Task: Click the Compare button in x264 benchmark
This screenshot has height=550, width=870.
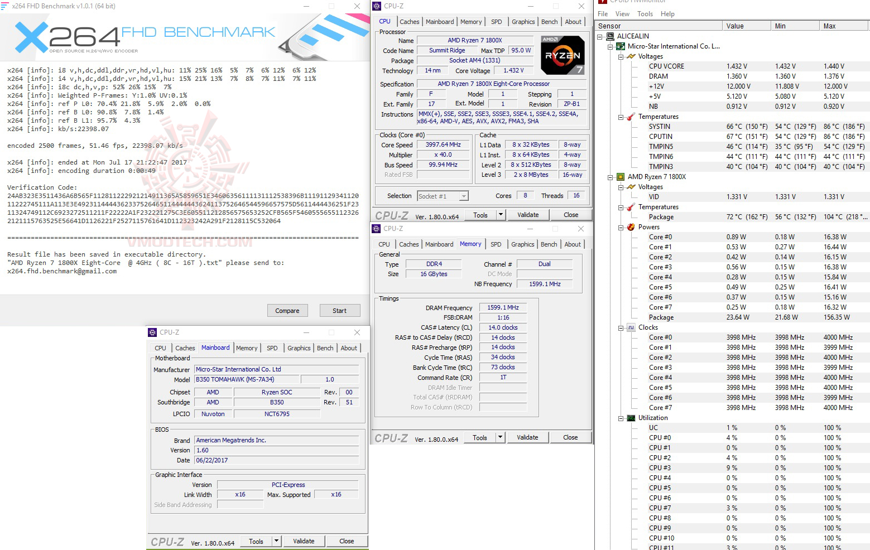Action: 287,310
